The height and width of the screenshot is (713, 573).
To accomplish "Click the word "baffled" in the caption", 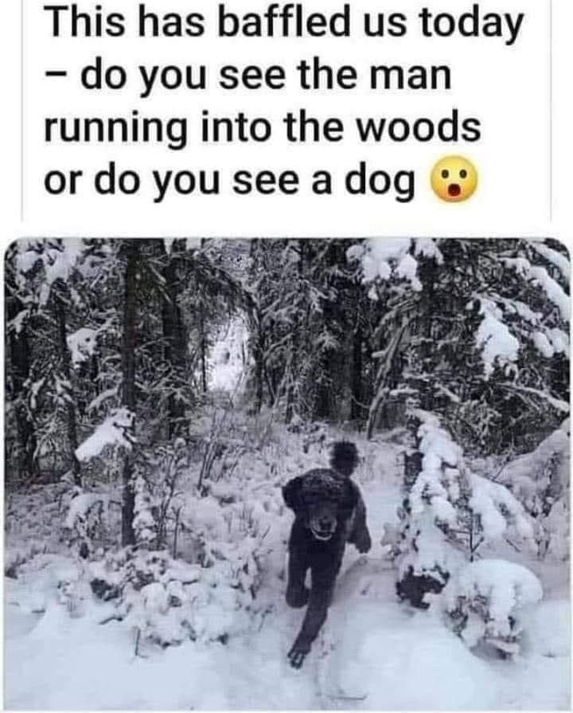I will coord(284,23).
